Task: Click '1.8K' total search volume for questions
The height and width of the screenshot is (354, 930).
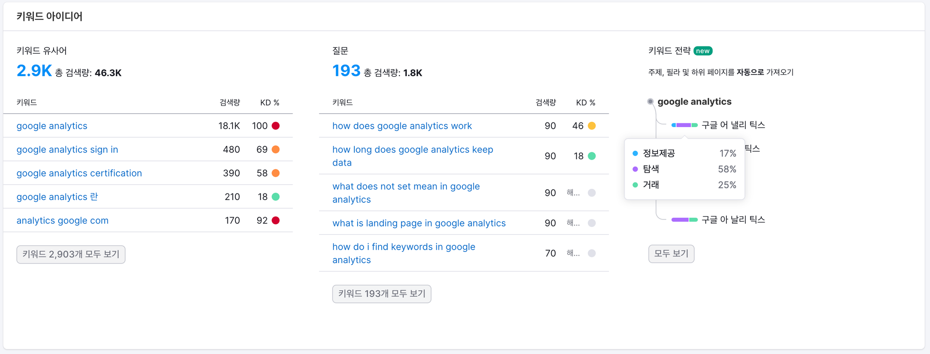Action: pos(413,73)
